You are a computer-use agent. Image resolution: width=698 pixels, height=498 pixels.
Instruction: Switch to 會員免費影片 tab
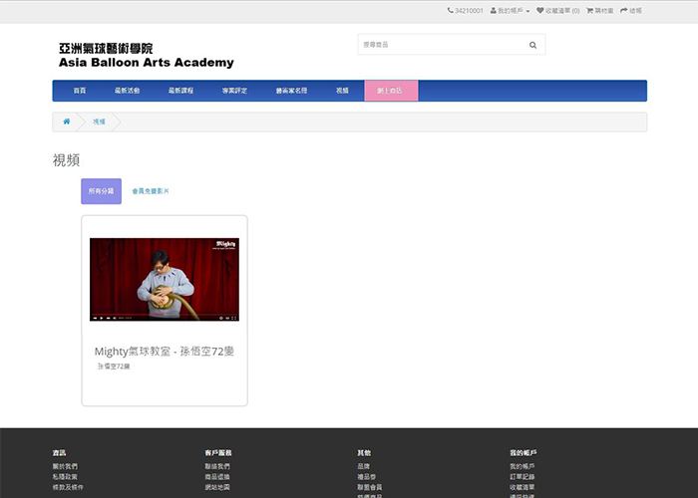(151, 190)
